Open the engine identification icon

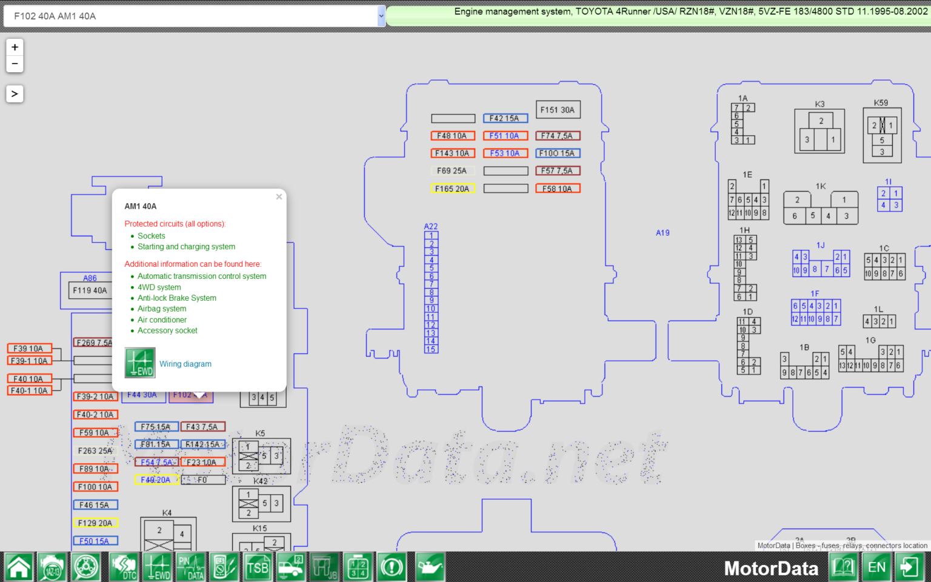pos(52,567)
